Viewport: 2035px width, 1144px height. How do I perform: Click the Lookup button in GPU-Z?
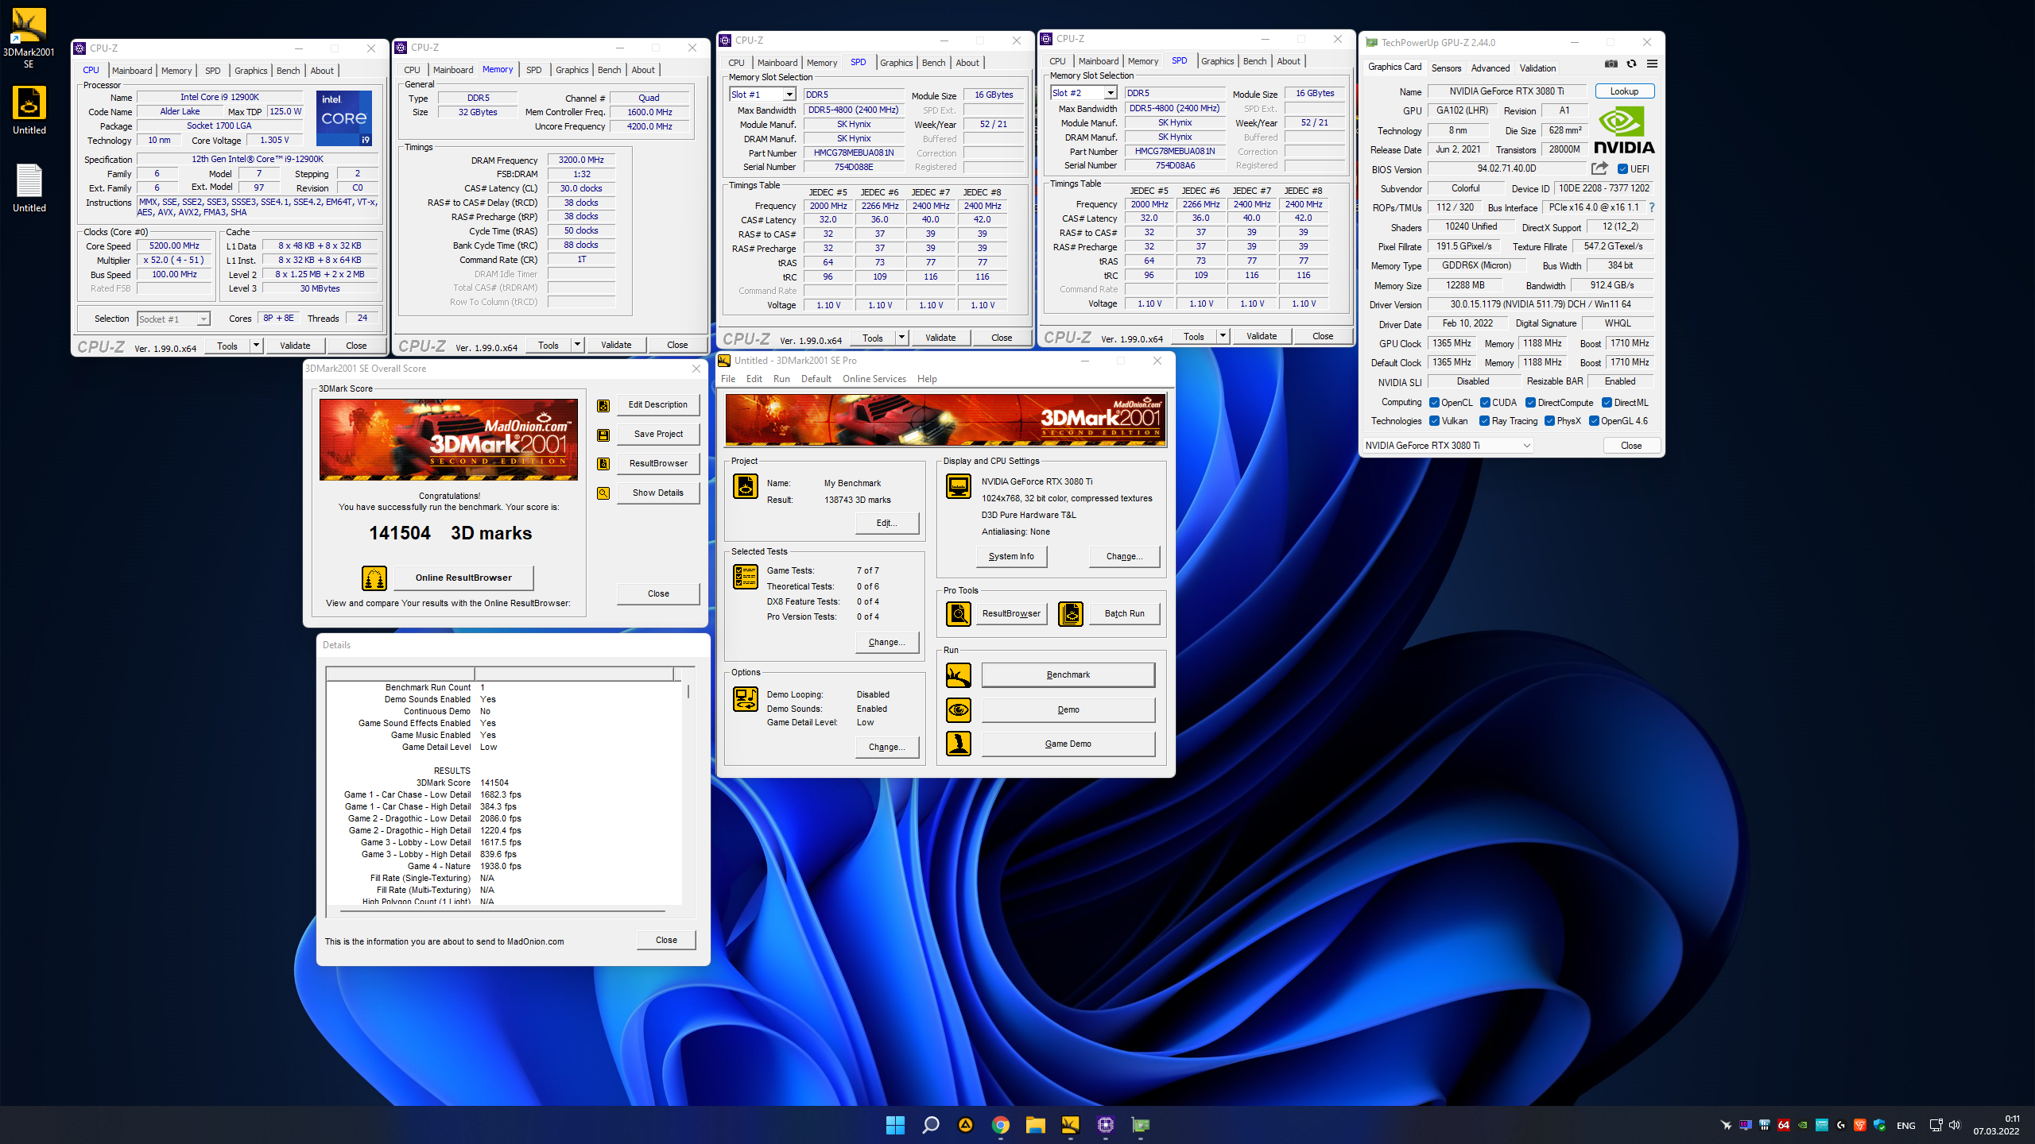1624,91
